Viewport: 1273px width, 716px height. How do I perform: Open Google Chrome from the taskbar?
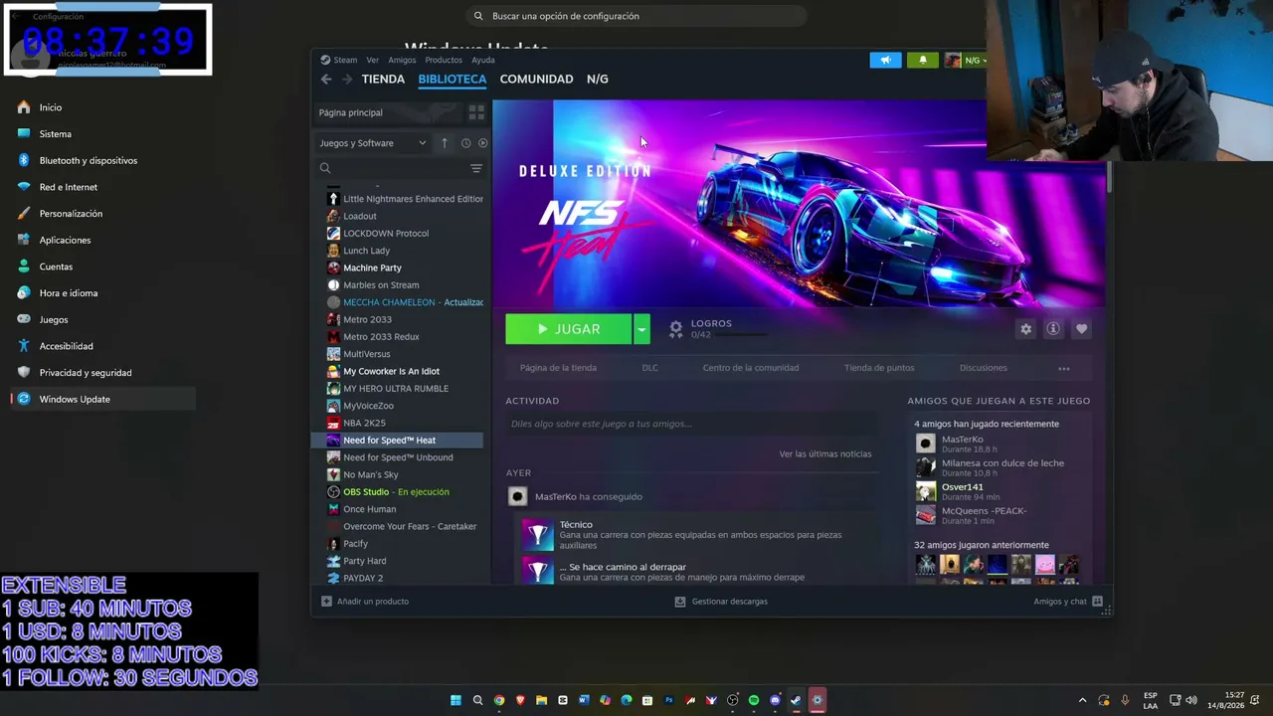click(499, 700)
